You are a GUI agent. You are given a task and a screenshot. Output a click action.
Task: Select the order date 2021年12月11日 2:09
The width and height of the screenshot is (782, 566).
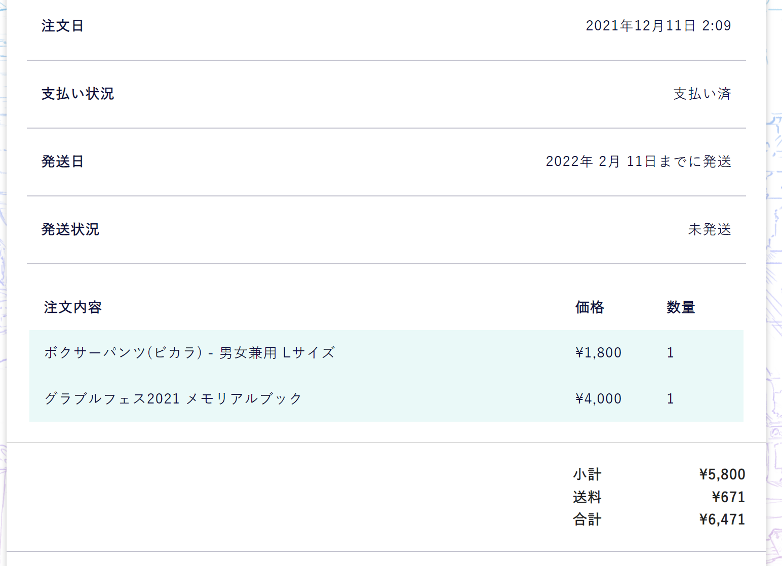pos(658,26)
